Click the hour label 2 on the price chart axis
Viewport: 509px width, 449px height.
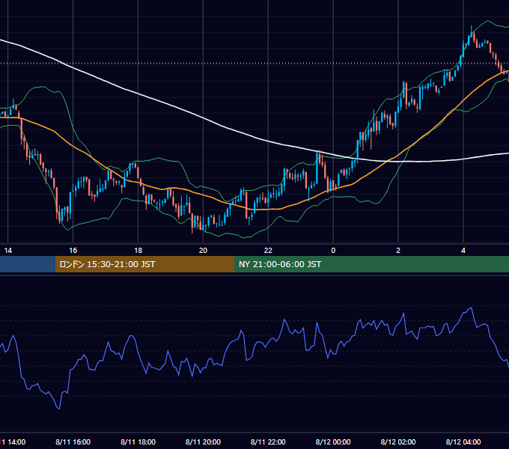tap(398, 251)
